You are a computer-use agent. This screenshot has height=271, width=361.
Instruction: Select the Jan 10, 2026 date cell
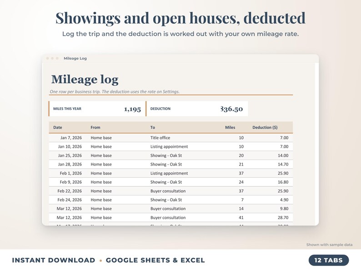pyautogui.click(x=70, y=146)
